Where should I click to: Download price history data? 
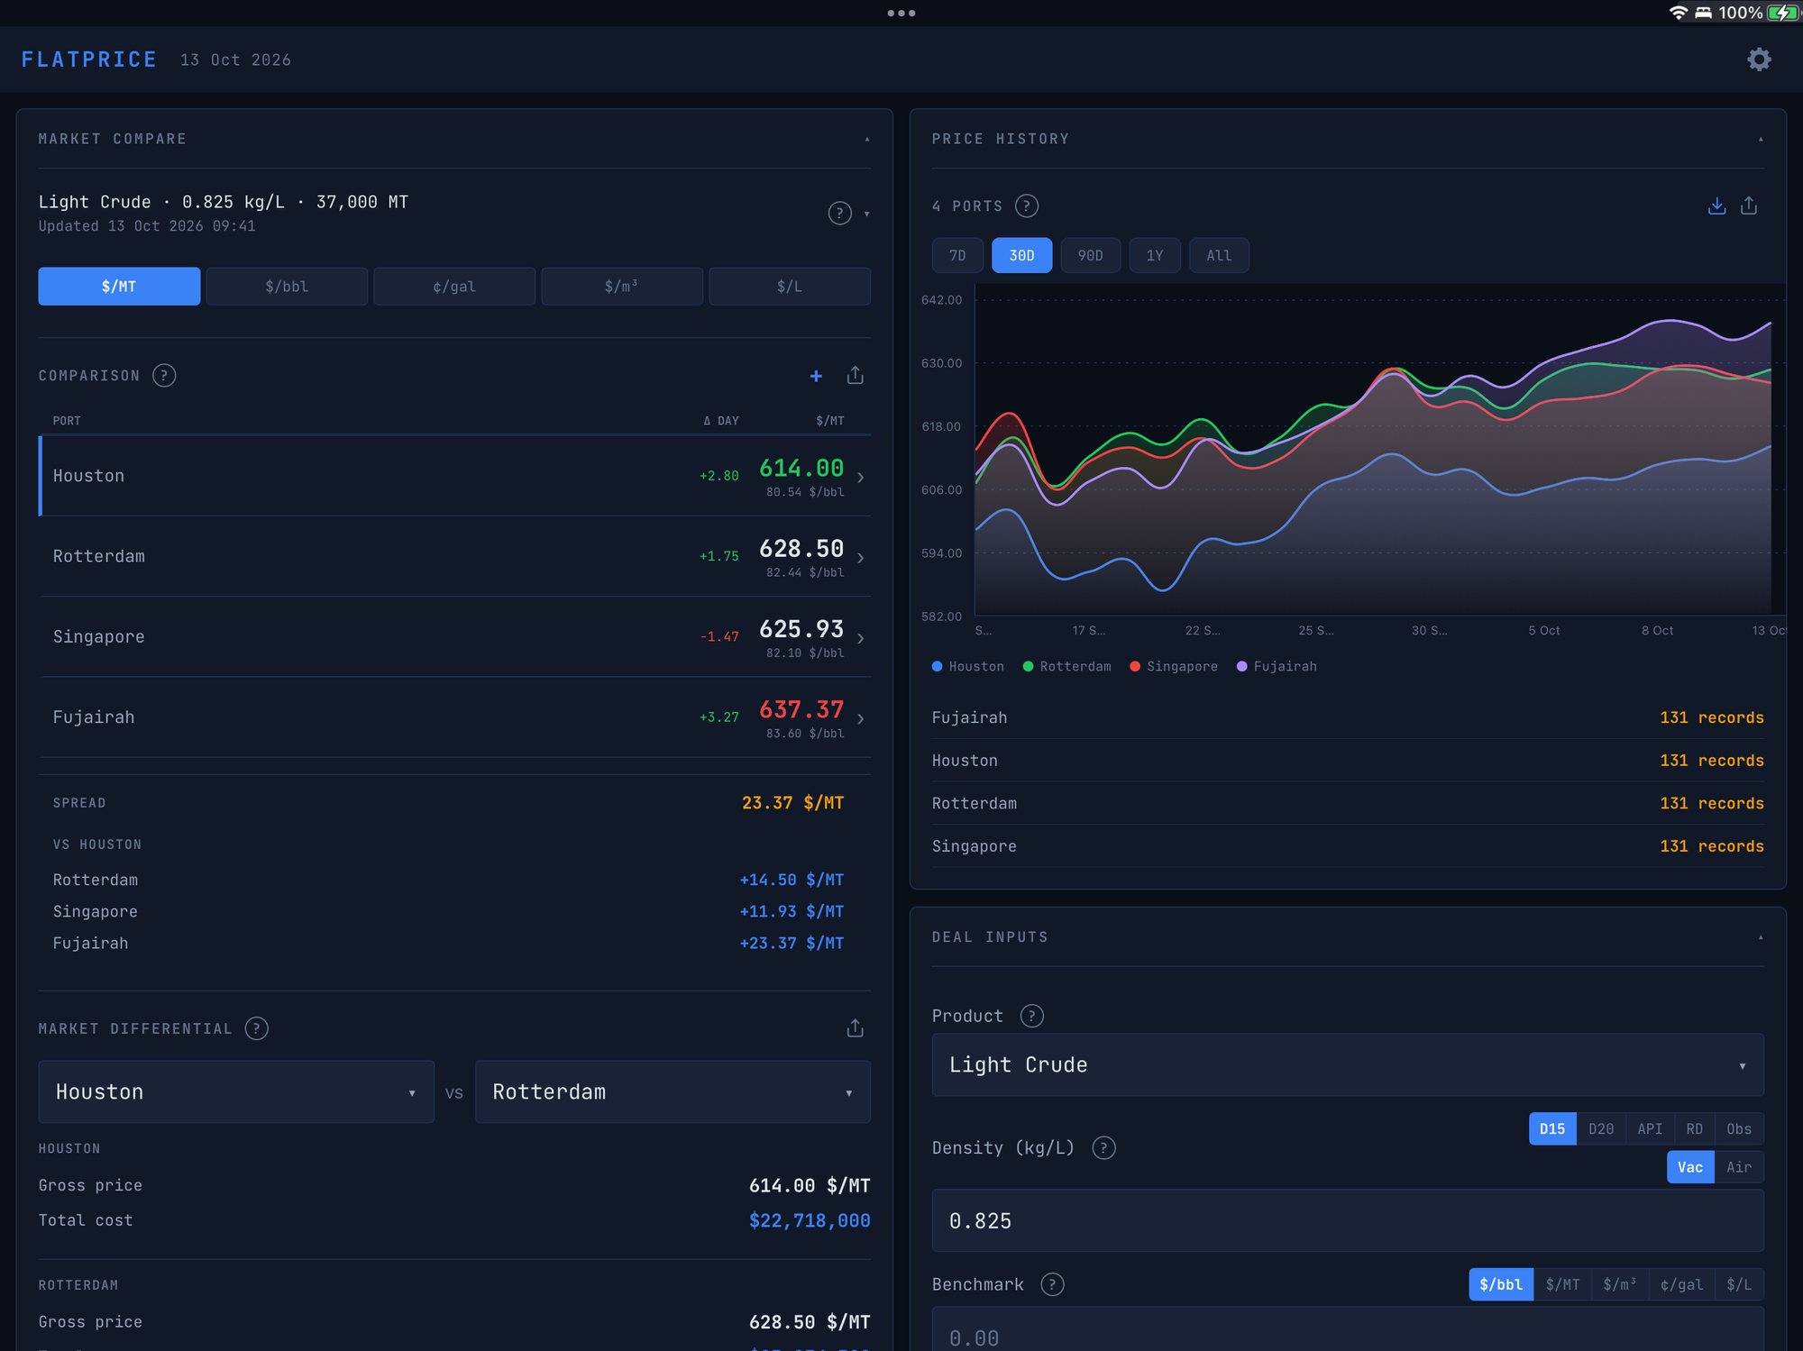click(1716, 205)
